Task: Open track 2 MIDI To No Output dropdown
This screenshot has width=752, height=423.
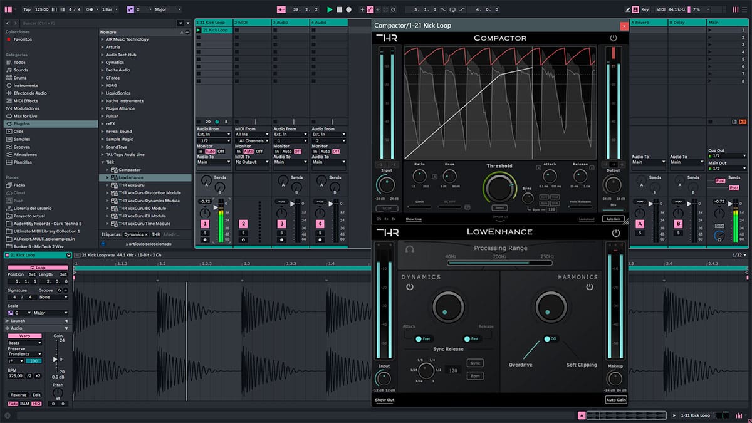Action: (252, 162)
